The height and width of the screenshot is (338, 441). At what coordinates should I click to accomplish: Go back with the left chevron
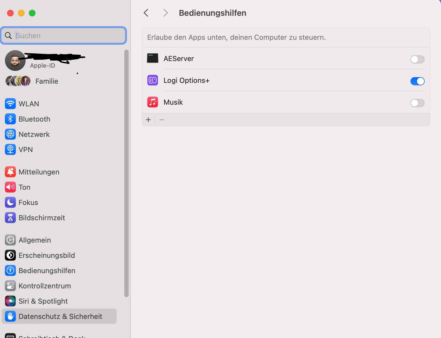[x=146, y=13]
